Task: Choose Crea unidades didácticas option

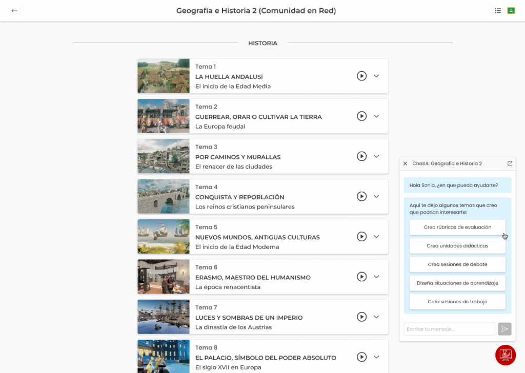Action: point(457,246)
